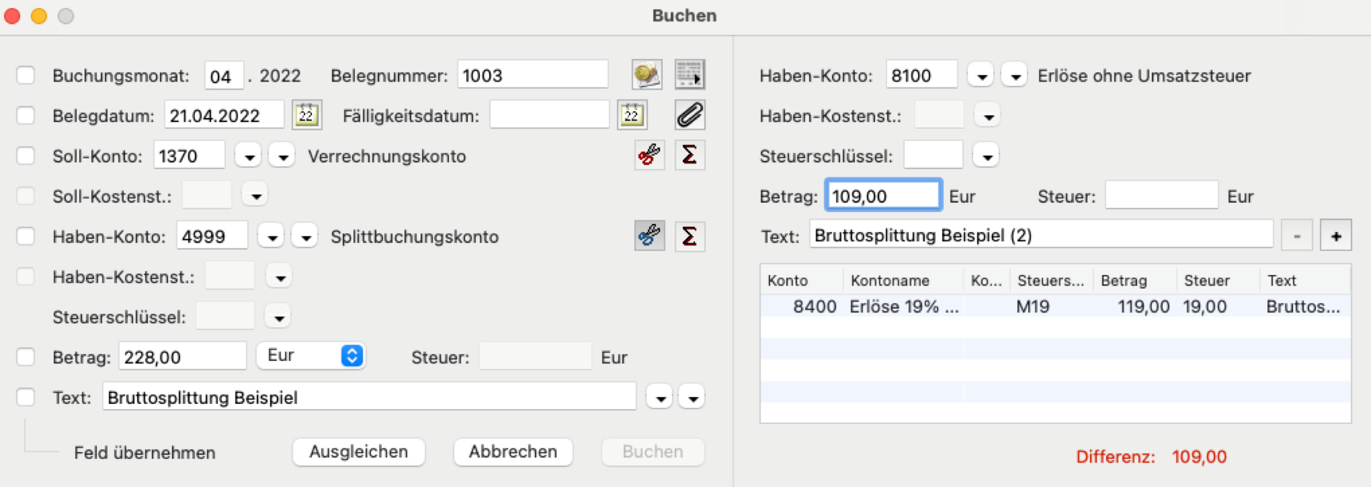Click the Kontoname column header
Image resolution: width=1371 pixels, height=487 pixels.
890,280
